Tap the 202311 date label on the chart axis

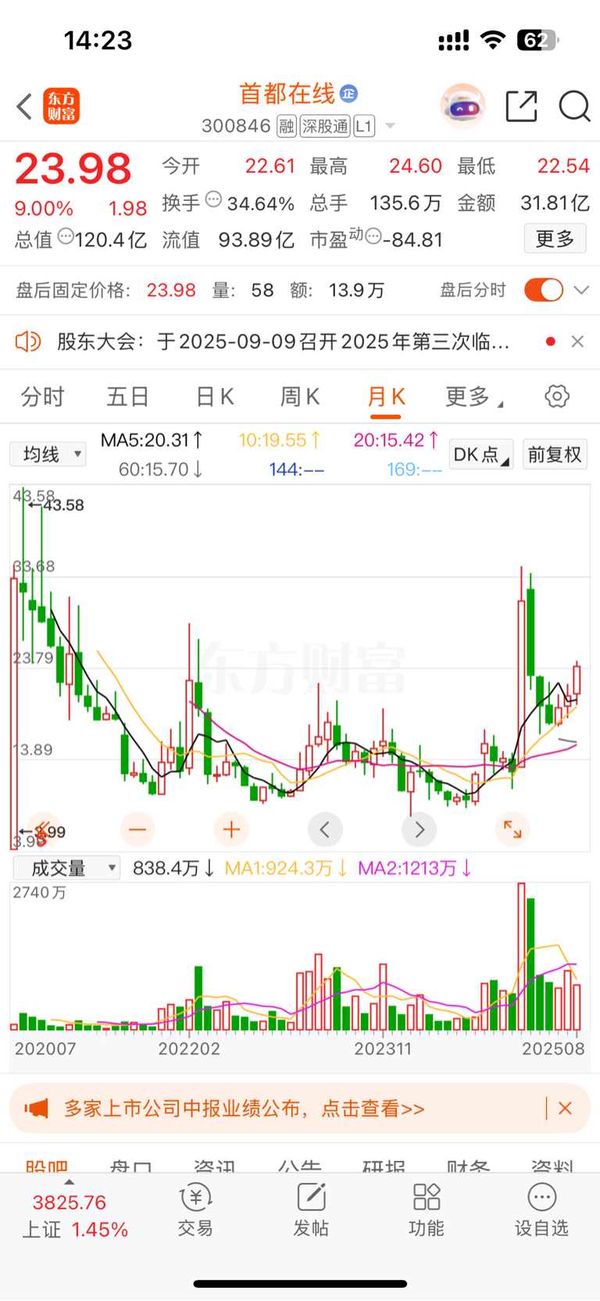coord(383,1048)
